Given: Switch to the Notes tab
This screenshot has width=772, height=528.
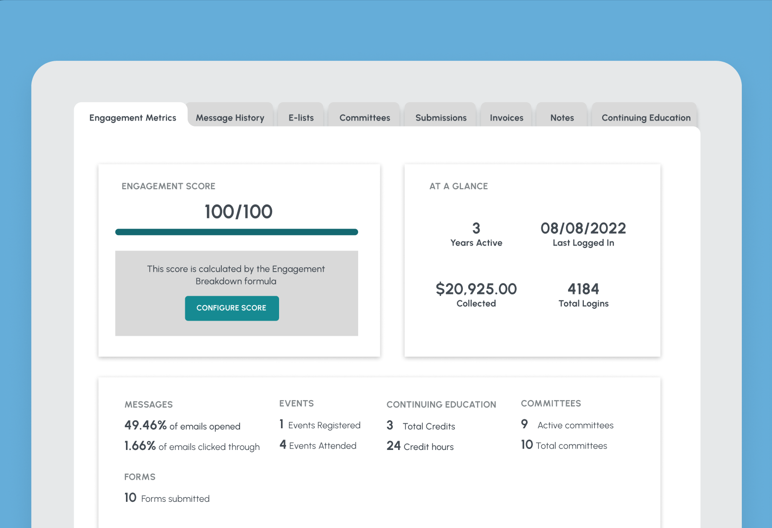Looking at the screenshot, I should [x=562, y=118].
